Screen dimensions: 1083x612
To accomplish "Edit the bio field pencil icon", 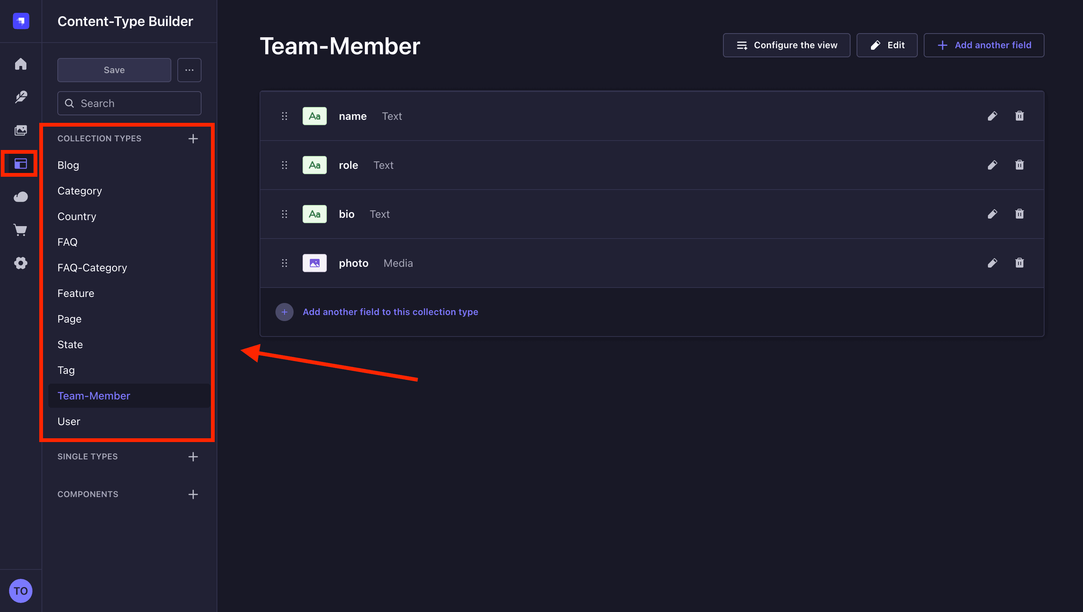I will tap(992, 214).
